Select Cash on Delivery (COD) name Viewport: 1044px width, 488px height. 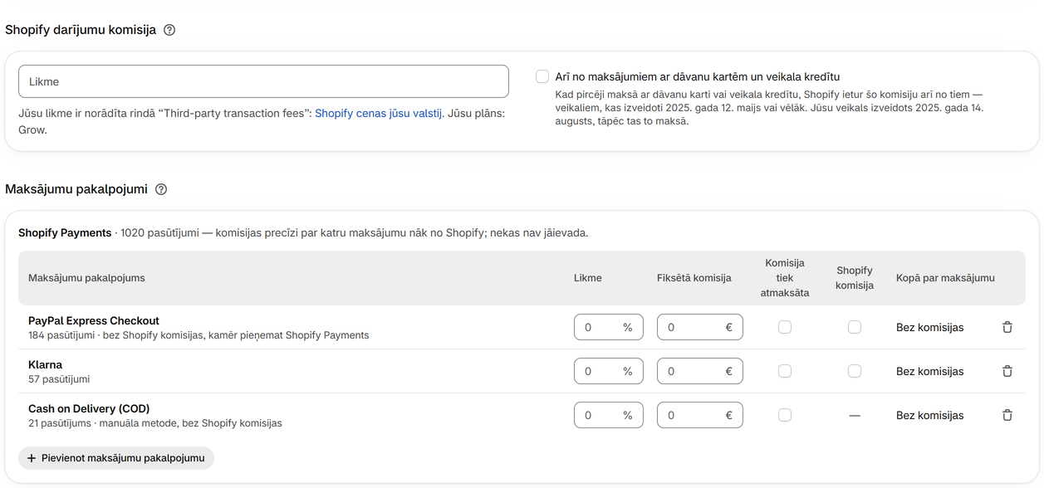tap(89, 409)
